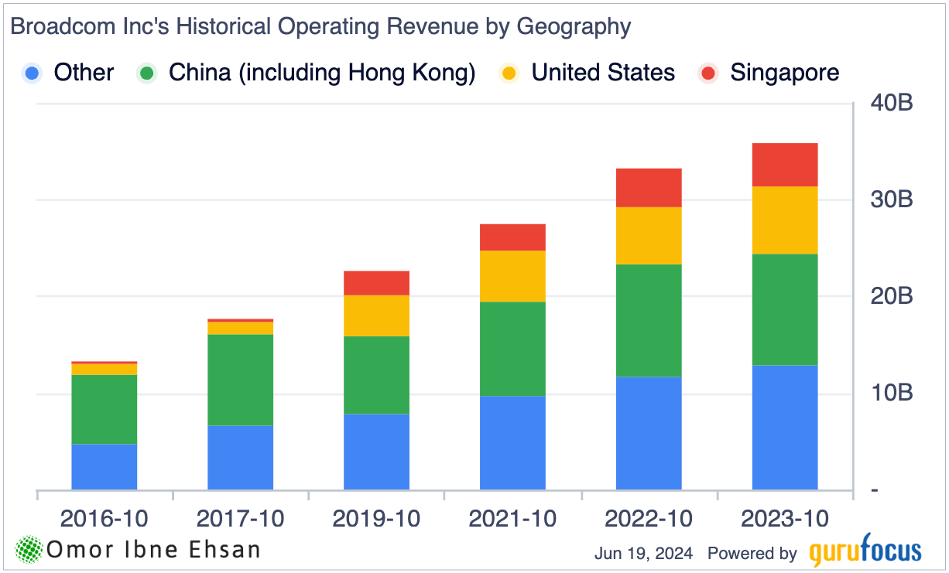Click the 2021-10 yellow United States segment

[x=512, y=276]
